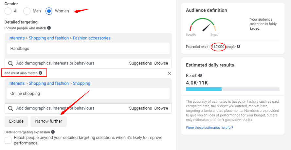The image size is (291, 150).
Task: Choose the Women gender radio button
Action: pyautogui.click(x=49, y=11)
